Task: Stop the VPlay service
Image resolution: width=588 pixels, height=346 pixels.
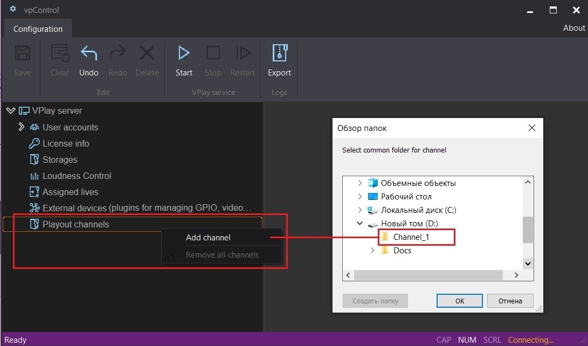Action: click(x=213, y=53)
